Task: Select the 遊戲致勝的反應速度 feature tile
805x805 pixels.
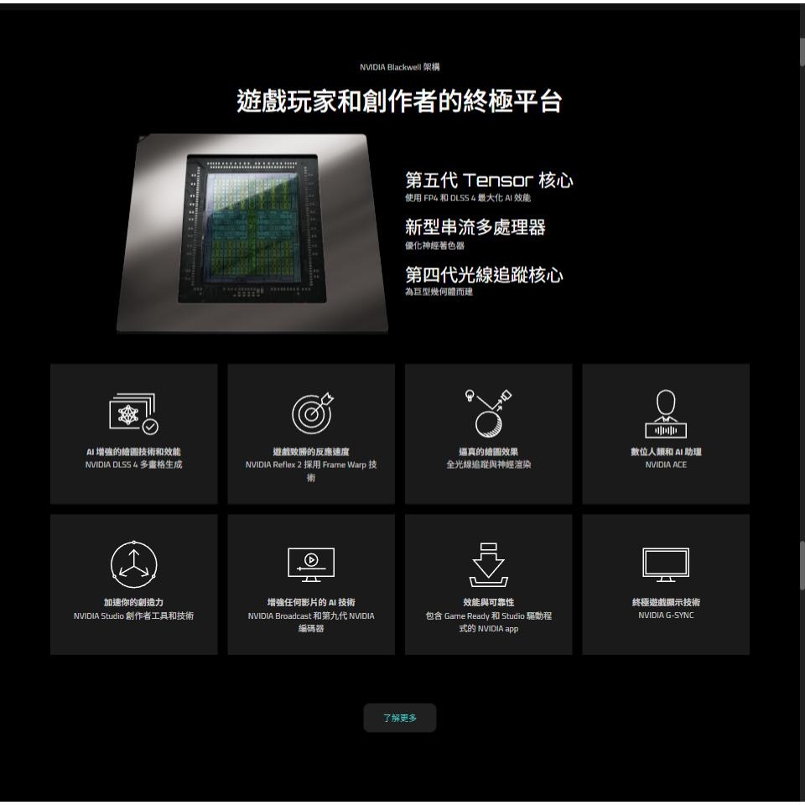Action: point(310,433)
